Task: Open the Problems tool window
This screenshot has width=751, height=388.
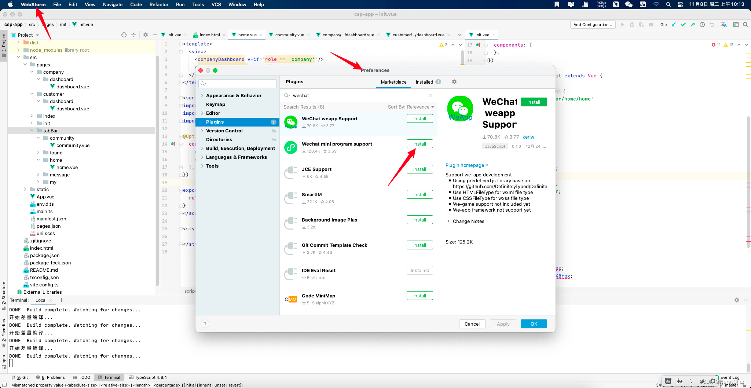Action: (54, 377)
